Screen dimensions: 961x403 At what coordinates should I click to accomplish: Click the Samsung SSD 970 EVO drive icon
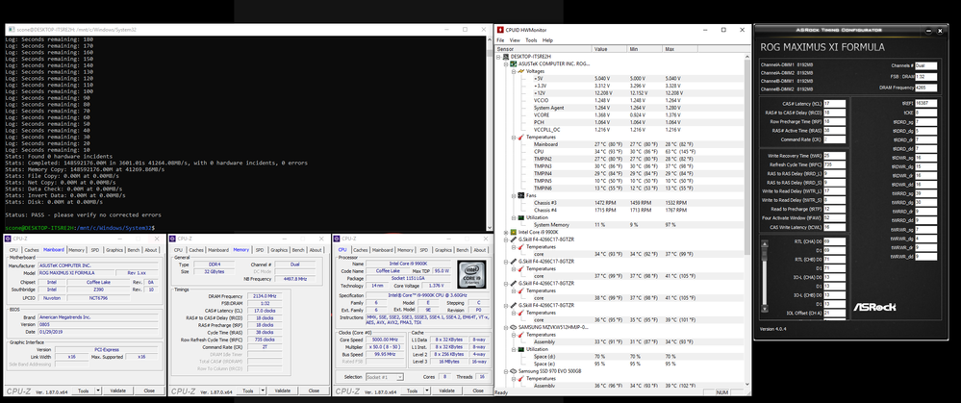click(514, 371)
